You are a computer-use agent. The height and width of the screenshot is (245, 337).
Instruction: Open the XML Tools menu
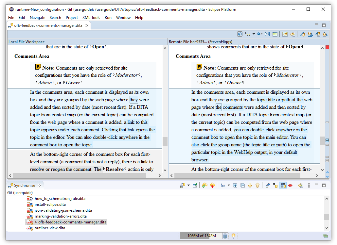pos(91,18)
